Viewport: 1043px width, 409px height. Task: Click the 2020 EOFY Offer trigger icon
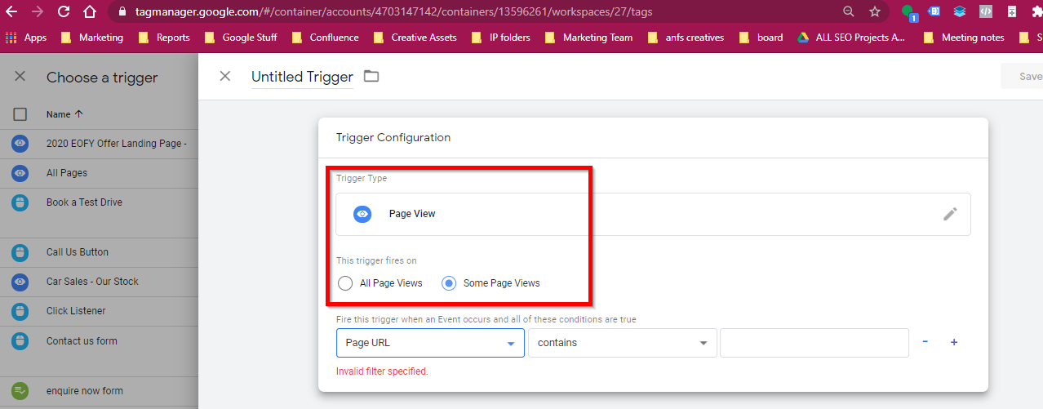[x=20, y=144]
